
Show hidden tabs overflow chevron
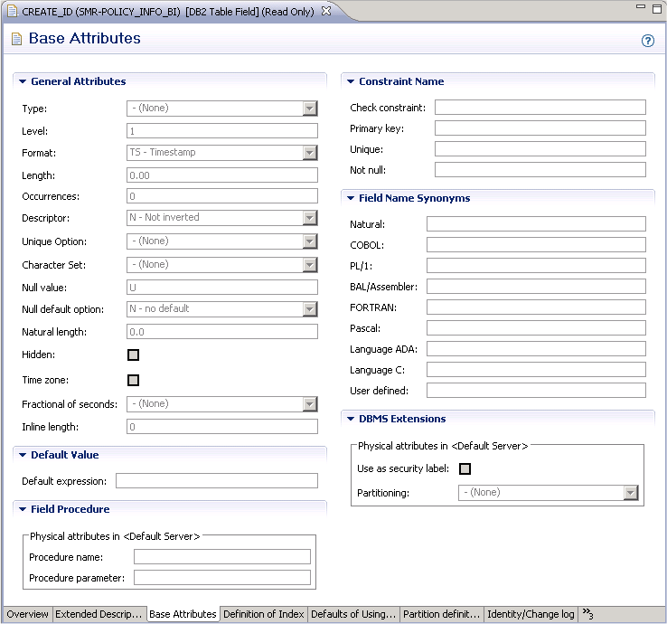pos(587,614)
